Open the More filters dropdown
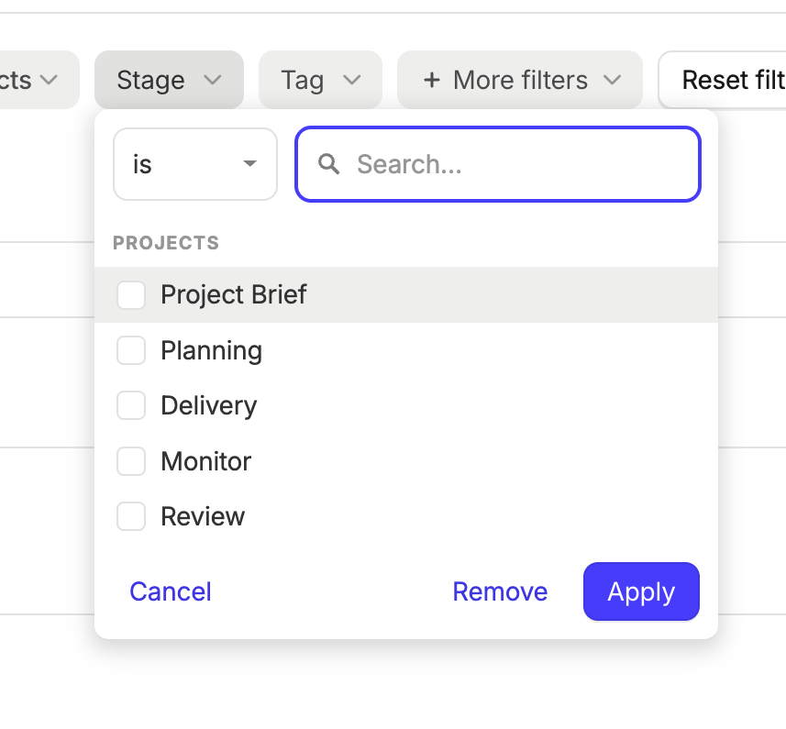Viewport: 786px width, 729px height. 519,80
